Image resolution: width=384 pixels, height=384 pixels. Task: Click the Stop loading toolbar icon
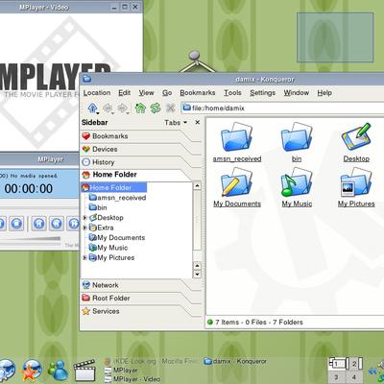pyautogui.click(x=171, y=108)
